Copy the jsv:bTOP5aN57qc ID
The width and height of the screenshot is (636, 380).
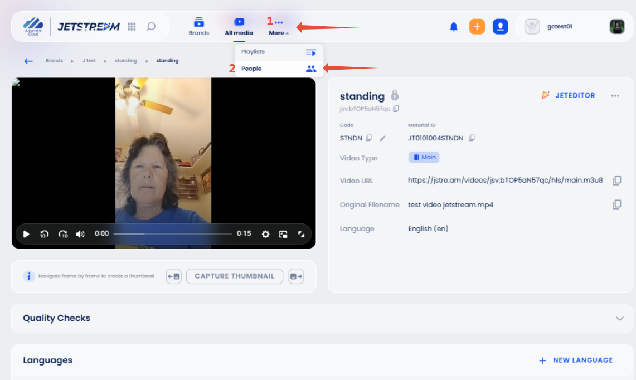coord(396,109)
